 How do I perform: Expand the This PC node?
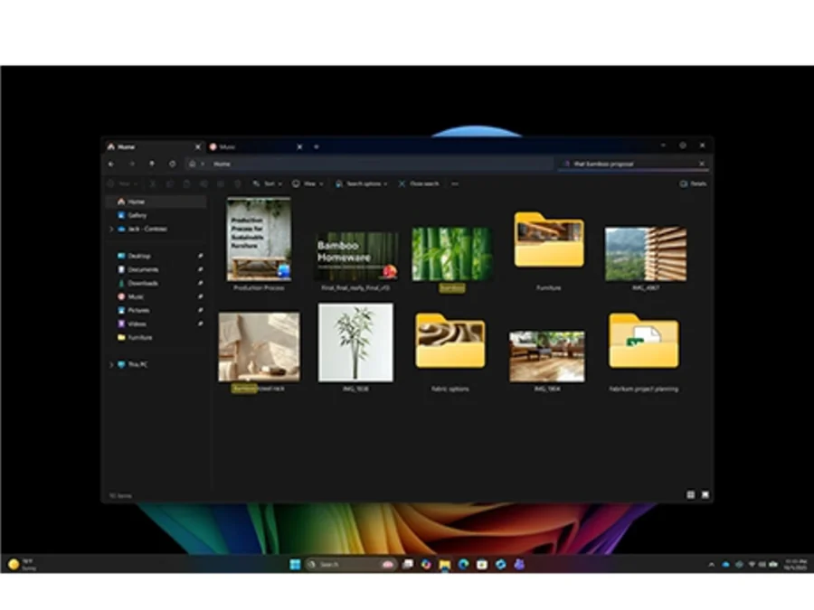[111, 365]
